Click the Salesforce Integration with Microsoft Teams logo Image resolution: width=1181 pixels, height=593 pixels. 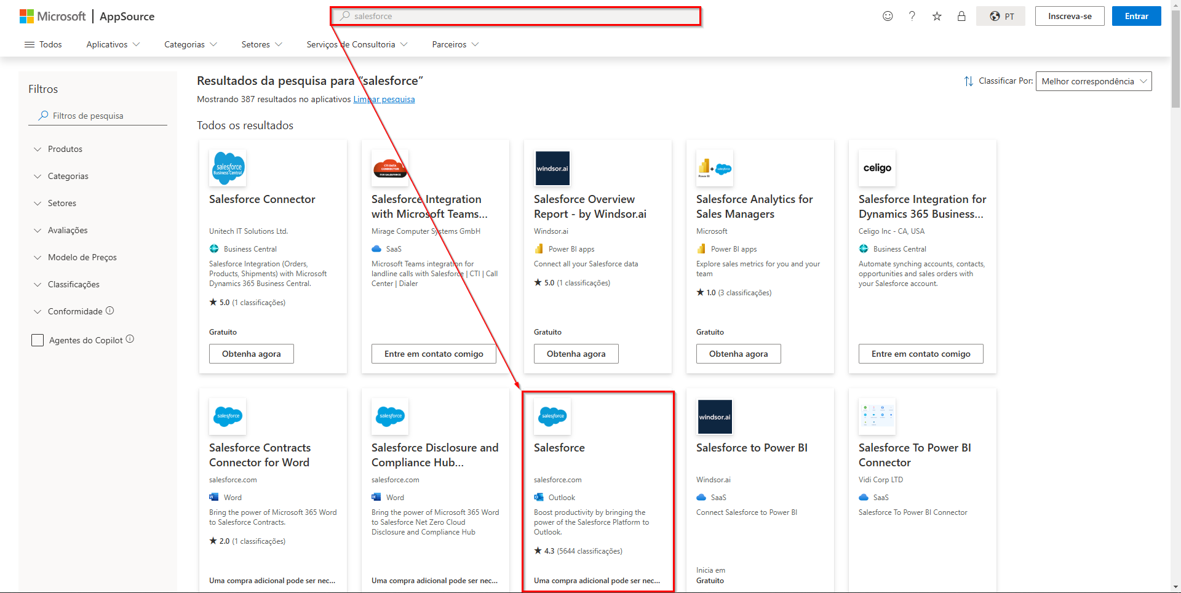390,168
